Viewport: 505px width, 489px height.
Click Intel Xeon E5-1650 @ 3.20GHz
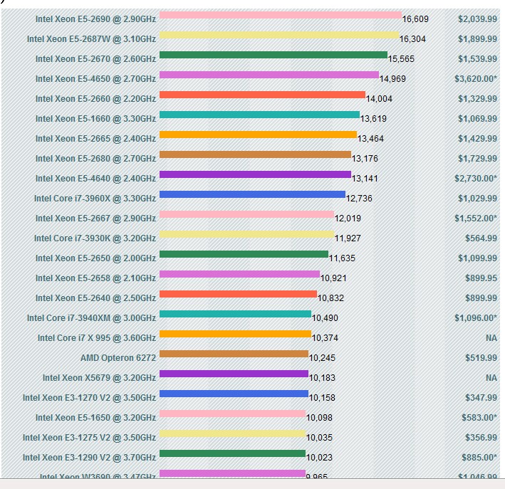click(95, 419)
